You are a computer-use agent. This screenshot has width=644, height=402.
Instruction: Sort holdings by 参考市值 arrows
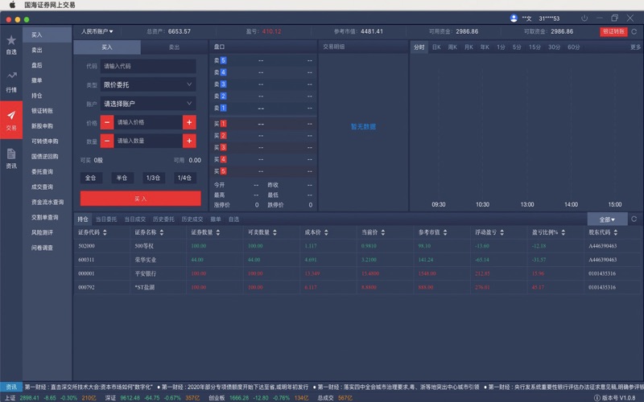point(445,232)
